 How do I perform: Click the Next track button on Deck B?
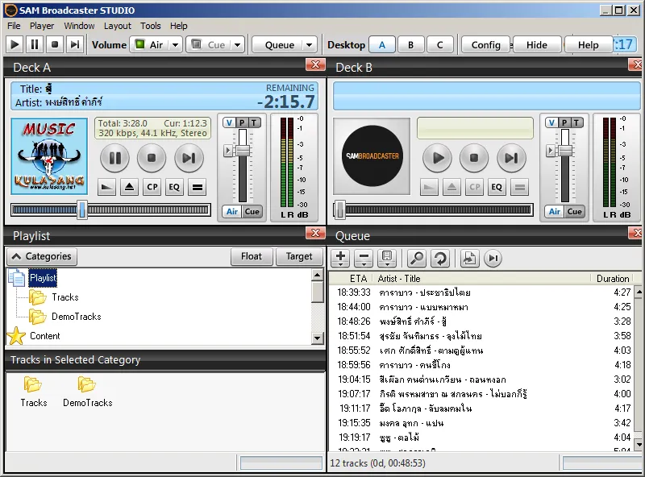click(511, 158)
